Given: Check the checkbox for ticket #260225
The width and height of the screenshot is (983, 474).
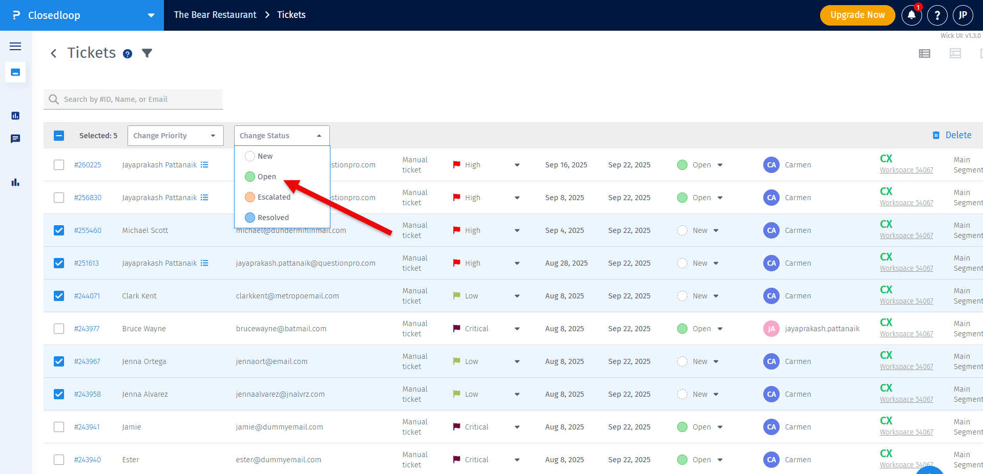Looking at the screenshot, I should click(59, 165).
